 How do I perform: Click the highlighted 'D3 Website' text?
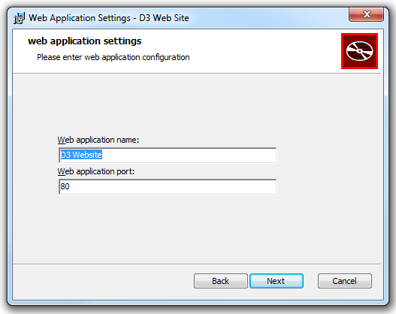pyautogui.click(x=81, y=155)
